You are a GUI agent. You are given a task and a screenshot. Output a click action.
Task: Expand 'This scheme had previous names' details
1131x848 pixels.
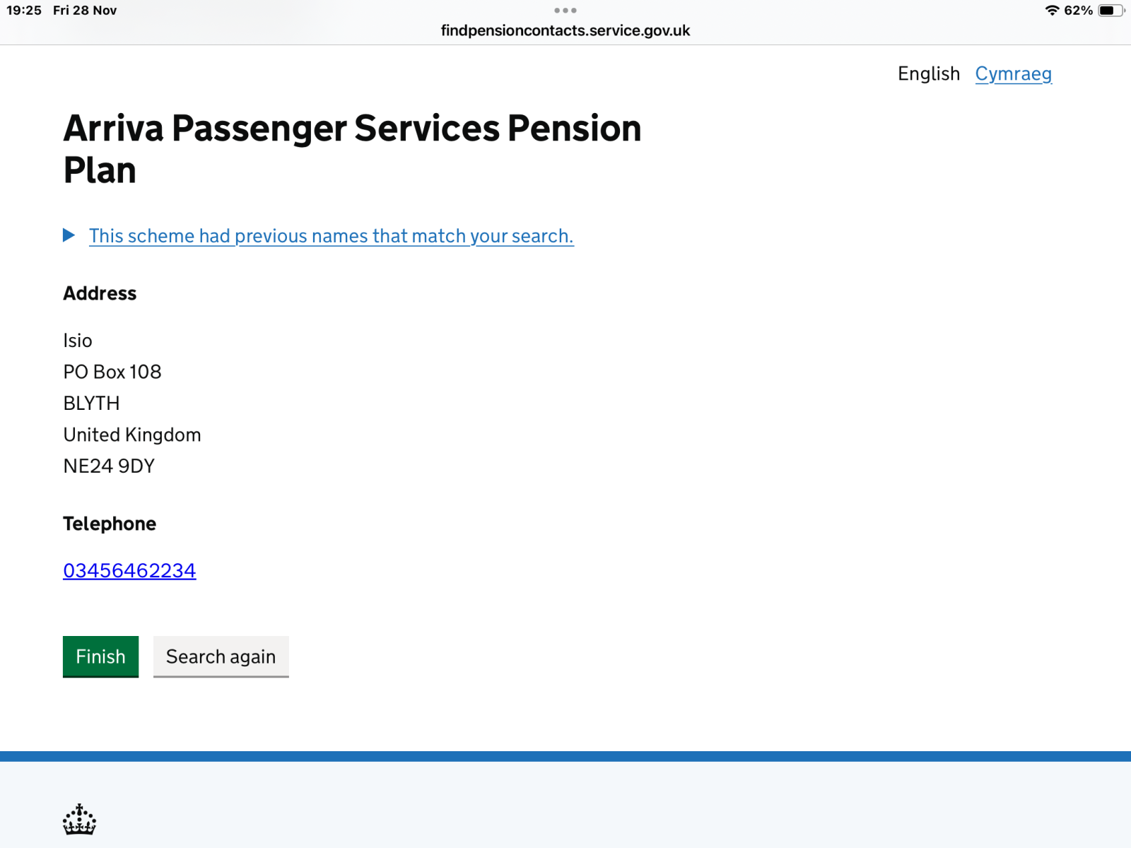(x=331, y=236)
